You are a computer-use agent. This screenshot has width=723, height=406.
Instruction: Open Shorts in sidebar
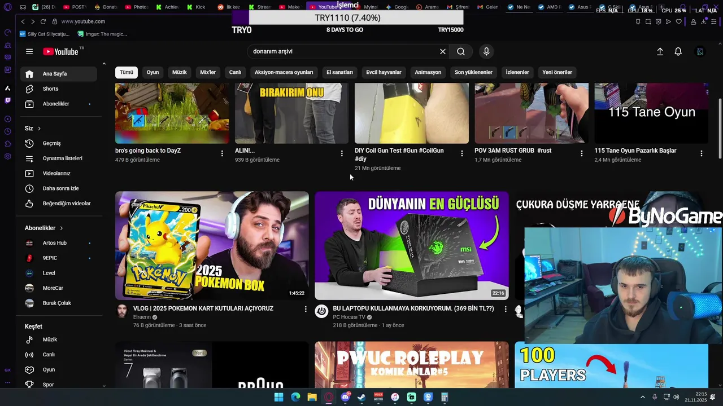coord(59,89)
